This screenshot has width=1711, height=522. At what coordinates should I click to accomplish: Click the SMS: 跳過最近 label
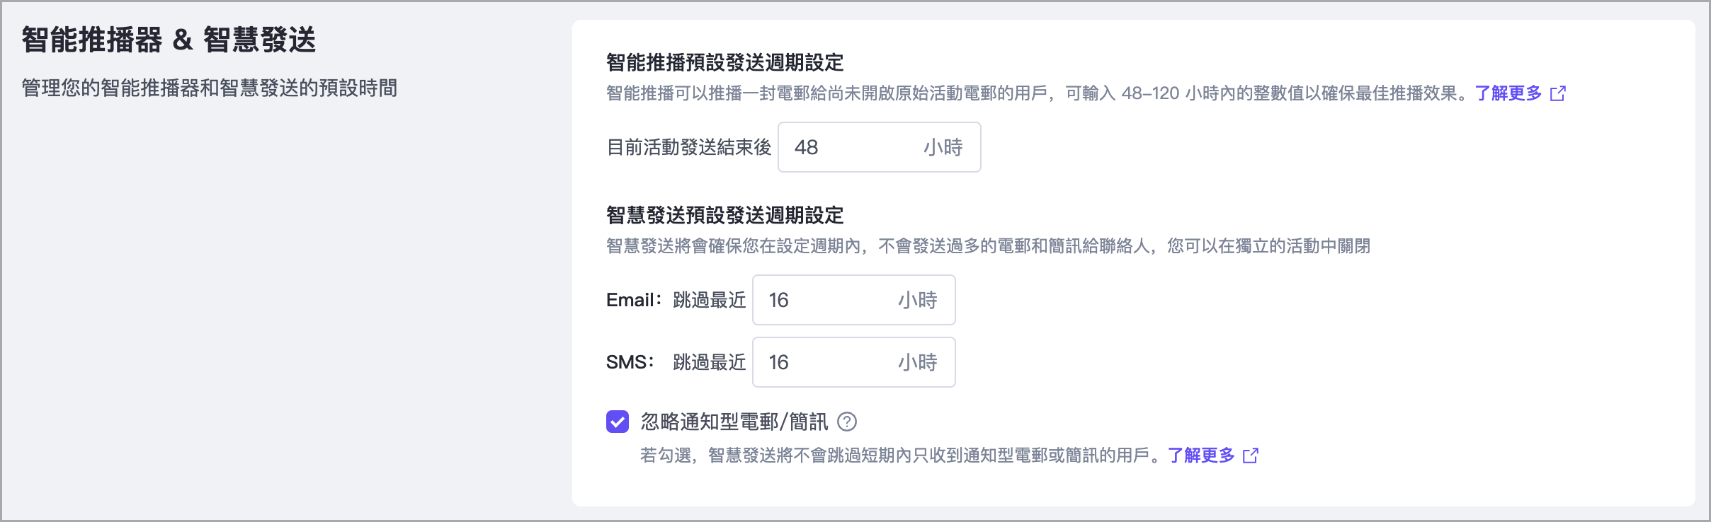(x=676, y=362)
